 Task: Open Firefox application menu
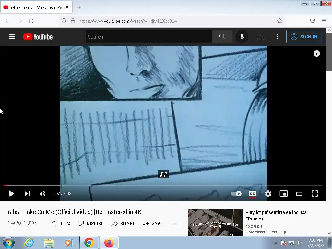pyautogui.click(x=324, y=21)
